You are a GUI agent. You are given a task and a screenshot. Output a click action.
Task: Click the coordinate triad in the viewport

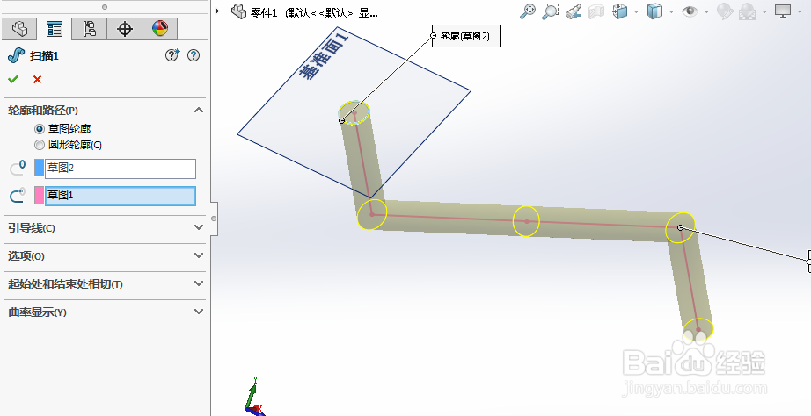click(x=255, y=398)
